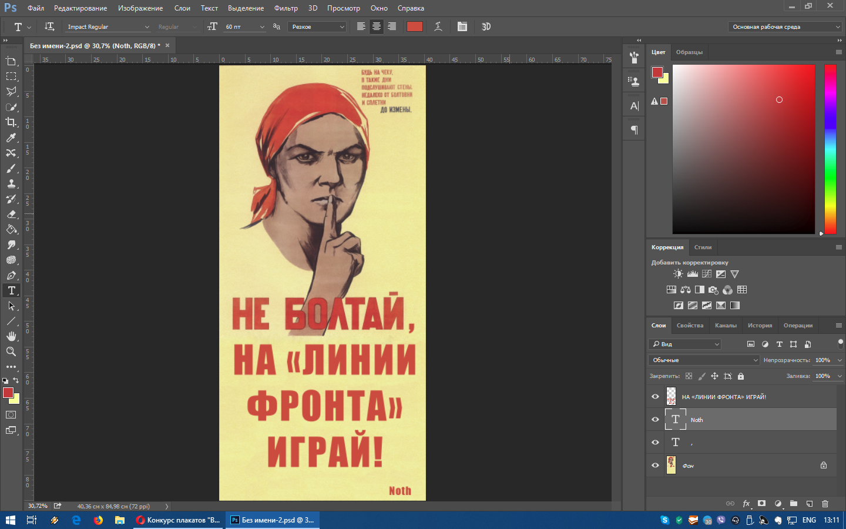Screen dimensions: 846x529
Task: Switch to the Образцы tab
Action: tap(689, 52)
